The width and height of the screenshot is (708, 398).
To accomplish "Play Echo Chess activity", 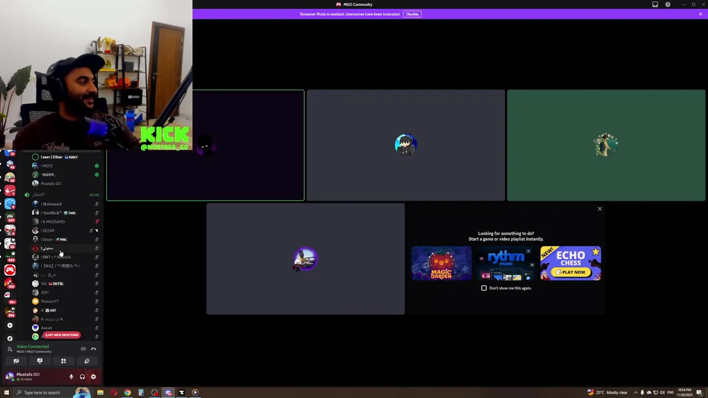I will pos(571,263).
